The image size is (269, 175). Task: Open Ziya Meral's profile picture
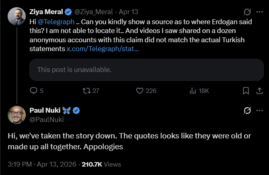click(x=16, y=16)
